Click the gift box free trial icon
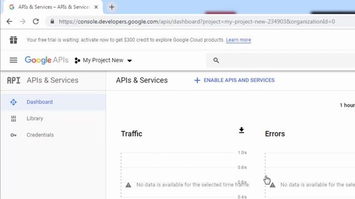This screenshot has width=355, height=199. pos(13,40)
